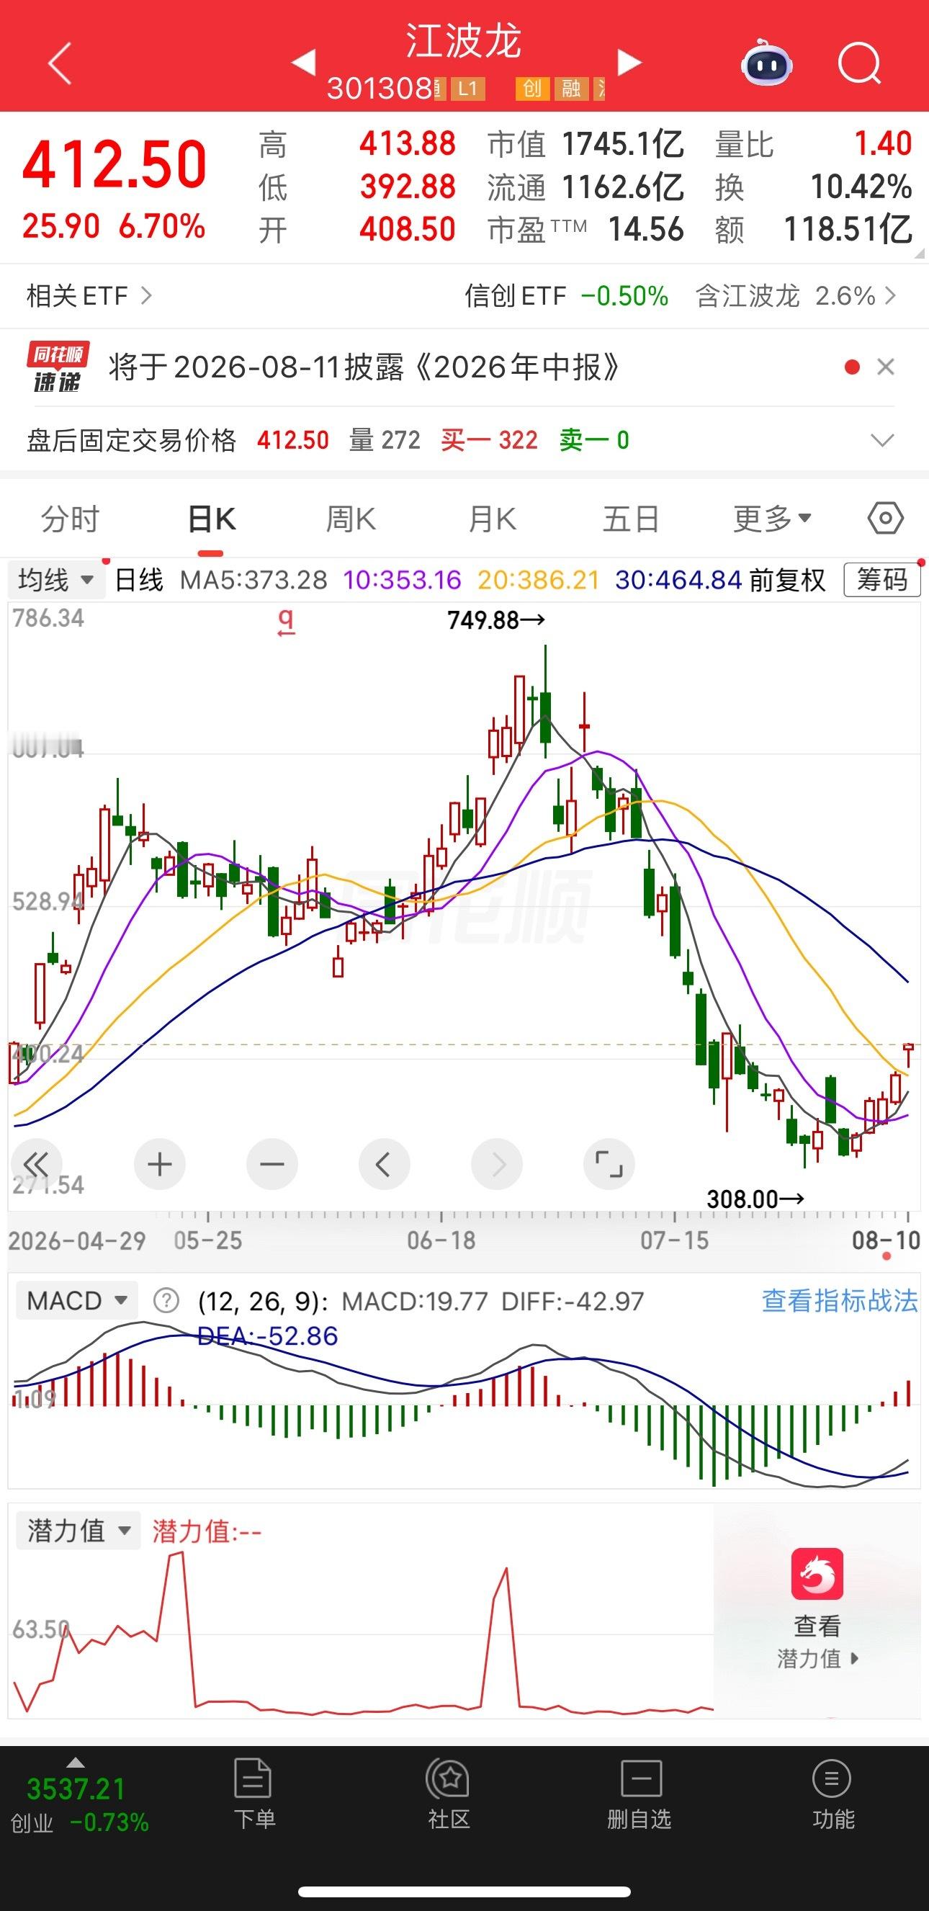Open 查看指标战法 link
This screenshot has width=929, height=1911.
(x=839, y=1299)
